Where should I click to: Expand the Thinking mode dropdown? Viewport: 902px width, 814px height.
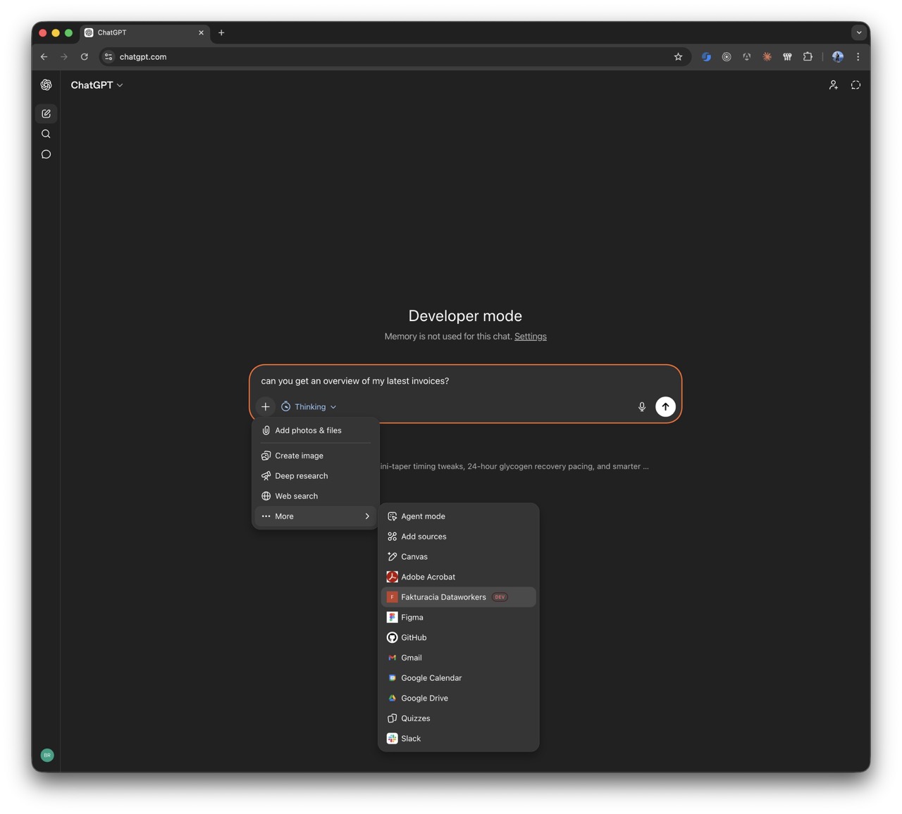click(309, 407)
